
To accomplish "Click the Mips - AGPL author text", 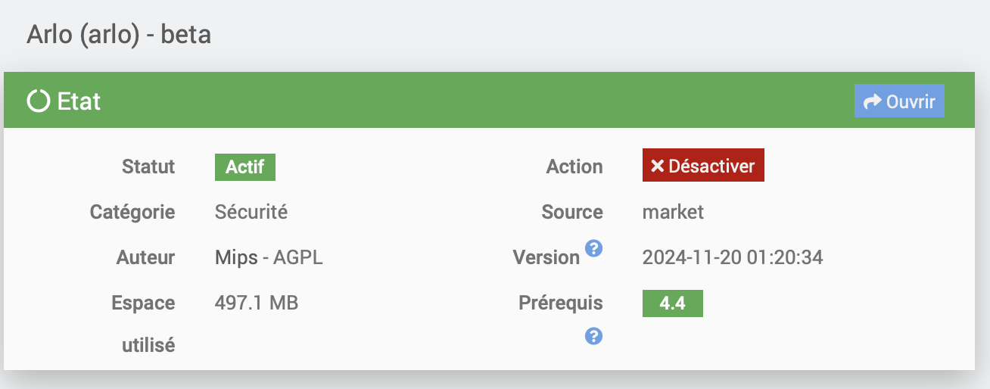I will pyautogui.click(x=269, y=257).
